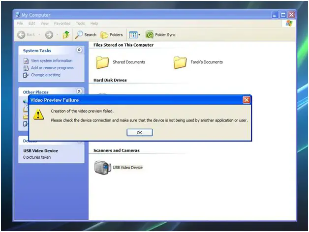Open the File menu

click(20, 23)
